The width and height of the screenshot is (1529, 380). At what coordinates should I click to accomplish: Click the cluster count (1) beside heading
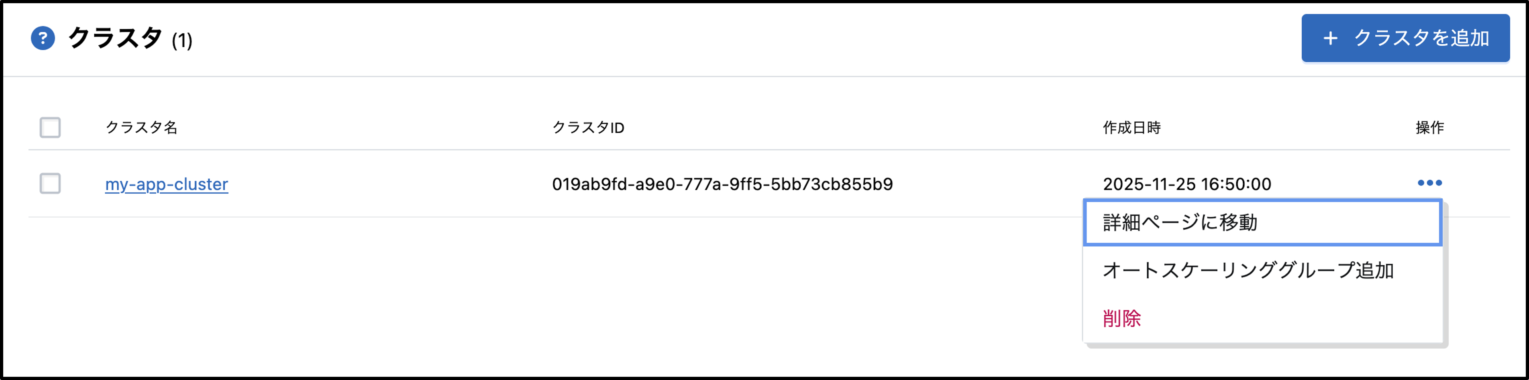pos(182,41)
